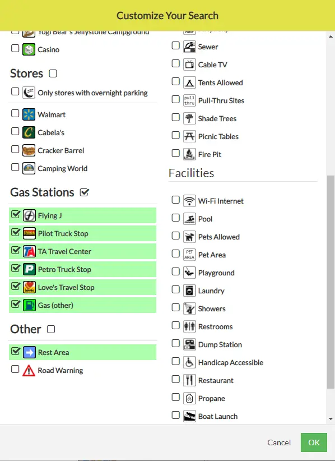Click the Casino dice icon
335x461 pixels.
tap(29, 49)
